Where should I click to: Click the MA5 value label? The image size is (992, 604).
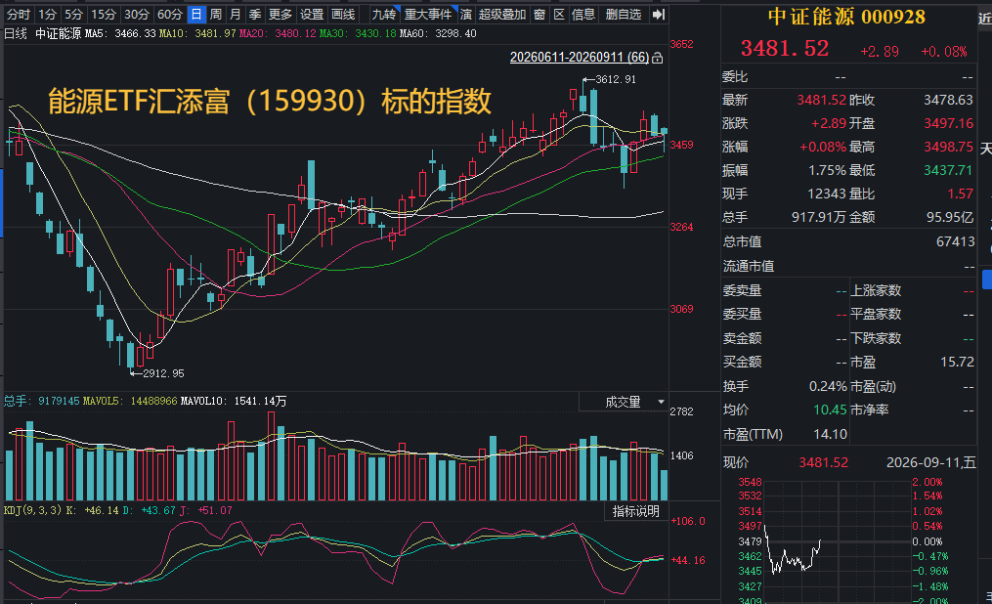coord(120,33)
